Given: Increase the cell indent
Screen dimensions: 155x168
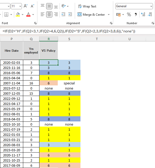Looking at the screenshot, I should coord(70,14).
